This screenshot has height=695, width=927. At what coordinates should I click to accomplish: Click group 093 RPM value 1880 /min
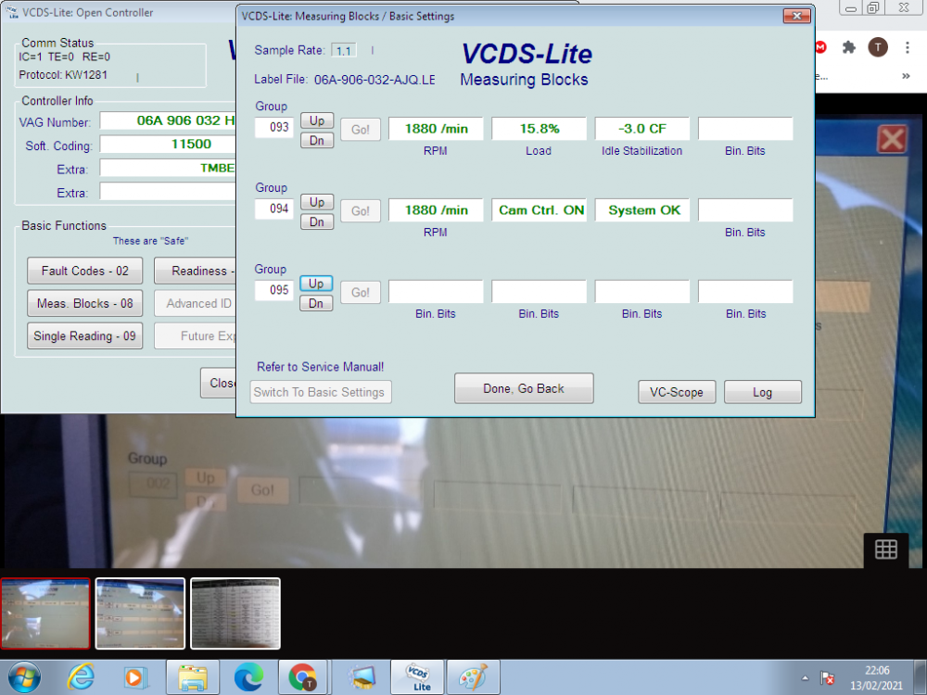pyautogui.click(x=436, y=129)
